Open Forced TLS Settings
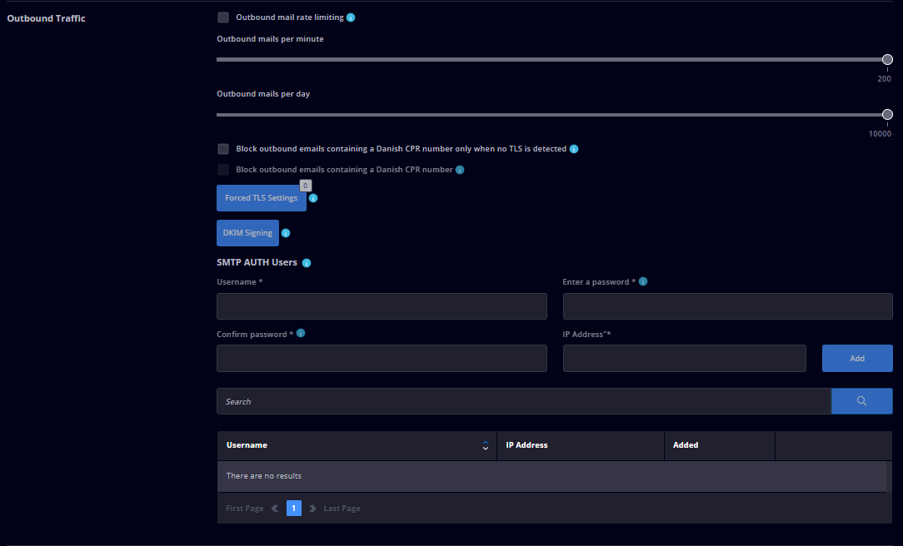903x546 pixels. pyautogui.click(x=262, y=198)
